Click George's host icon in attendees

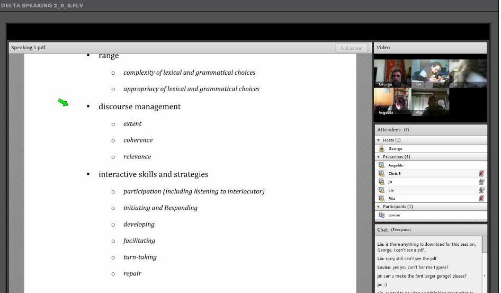point(382,149)
